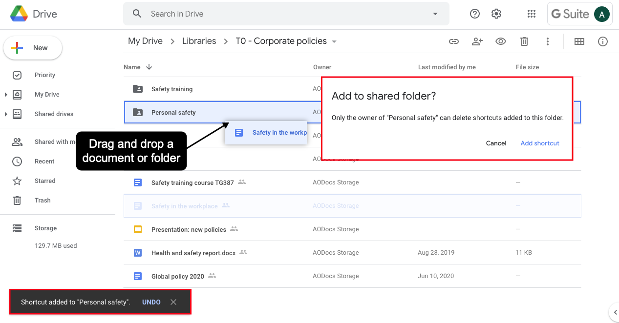Click the Remove trash can icon in toolbar
This screenshot has width=619, height=323.
(524, 41)
